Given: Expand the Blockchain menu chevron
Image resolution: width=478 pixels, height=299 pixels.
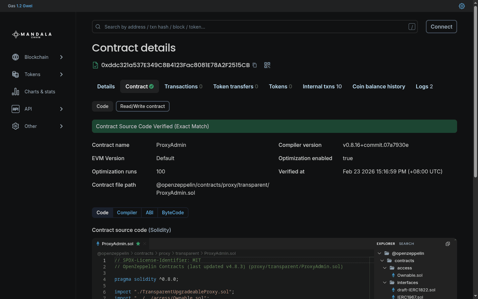Looking at the screenshot, I should tap(61, 57).
